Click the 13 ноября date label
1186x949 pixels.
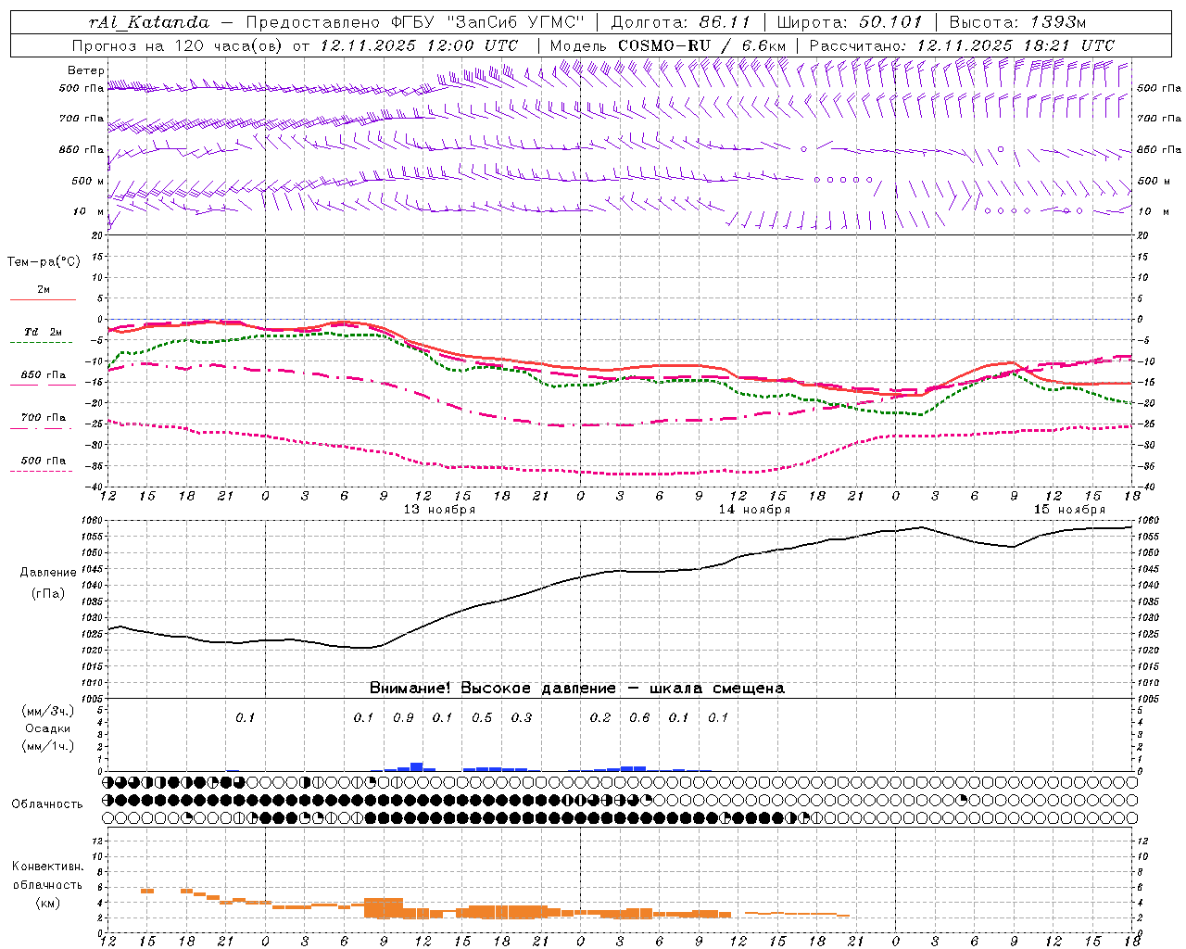439,510
